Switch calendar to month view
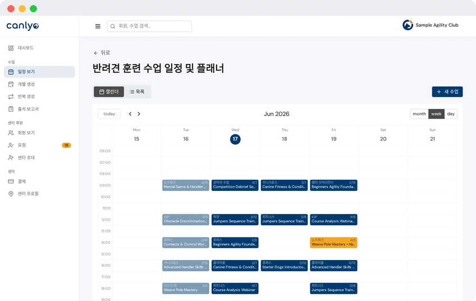This screenshot has width=476, height=301. coord(419,114)
